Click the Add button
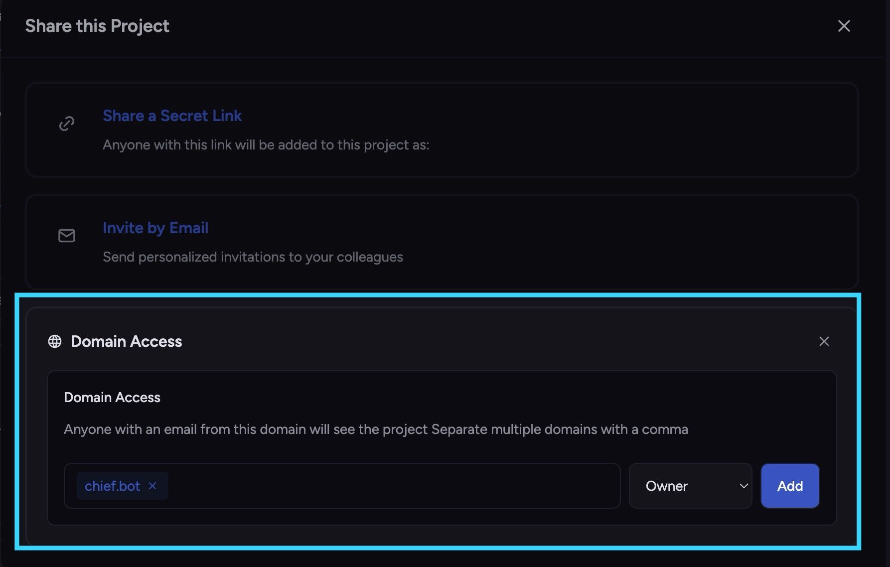The width and height of the screenshot is (890, 567). pos(790,486)
